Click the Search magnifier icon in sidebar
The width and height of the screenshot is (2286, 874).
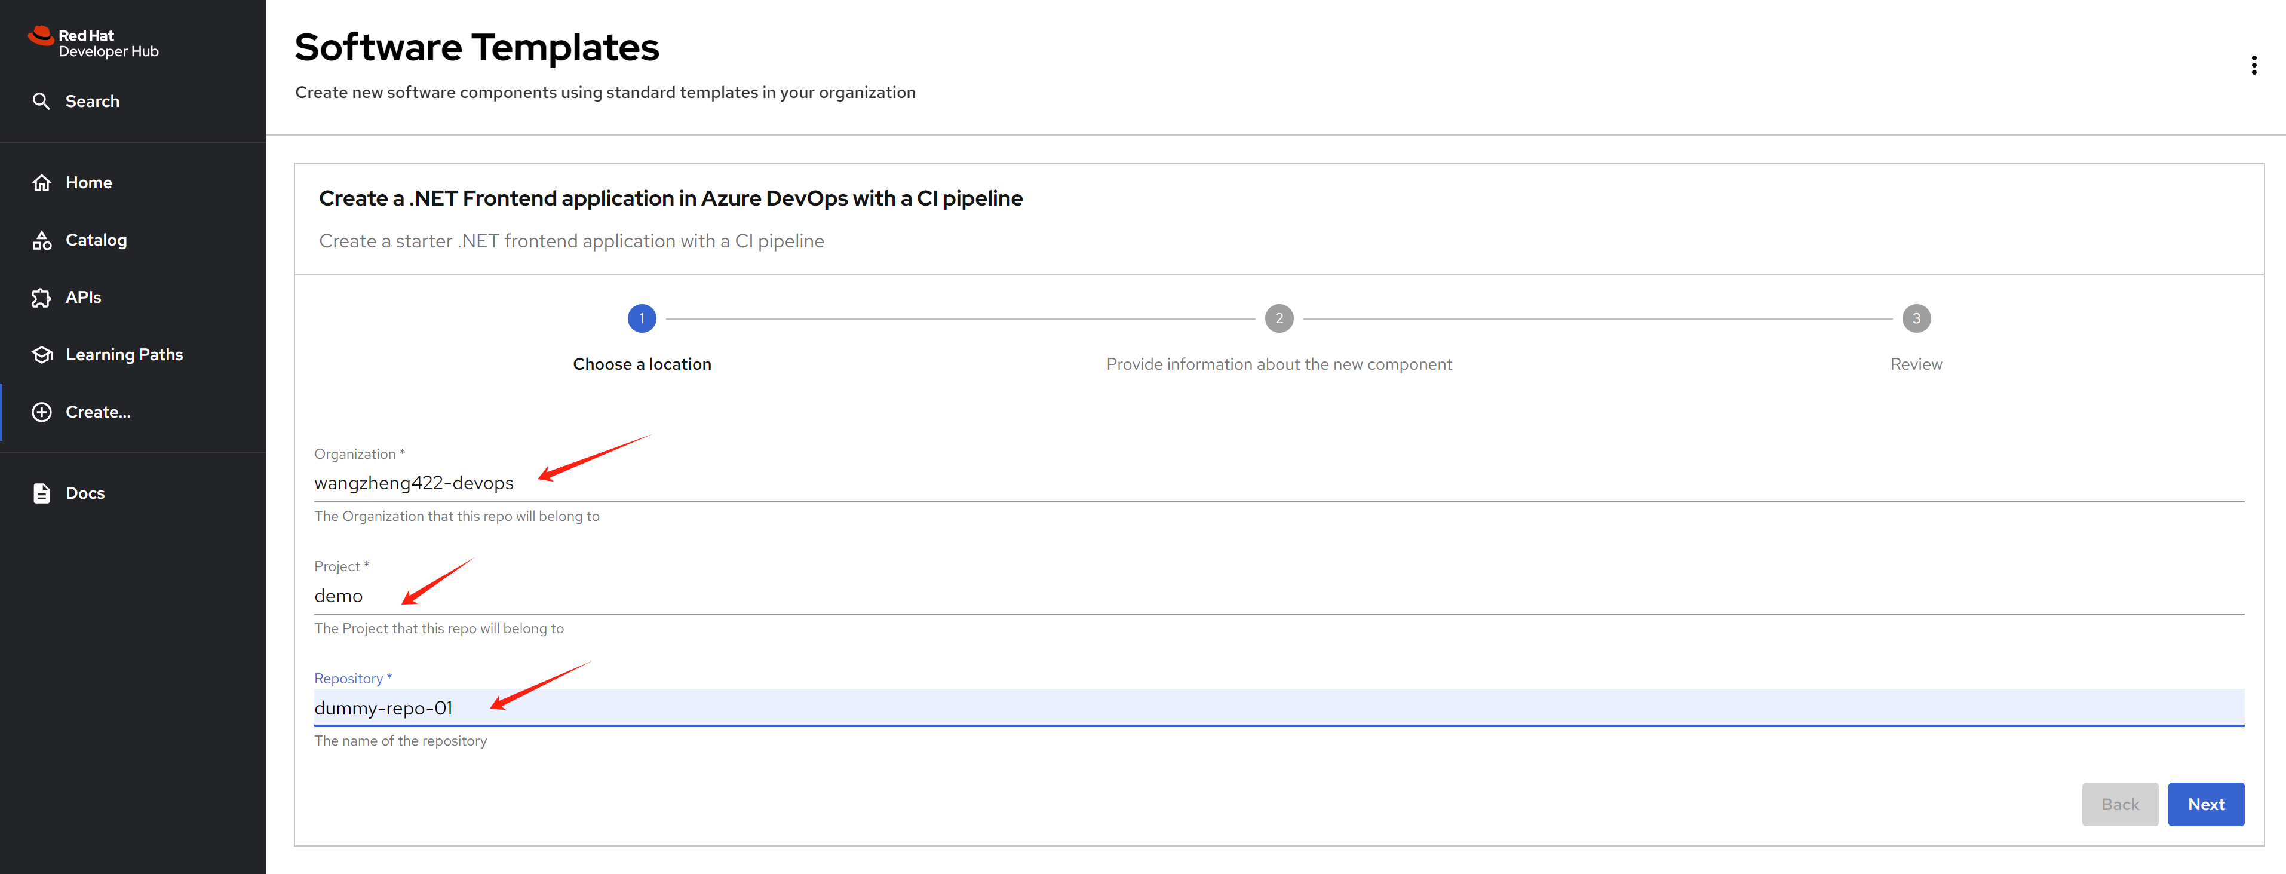pyautogui.click(x=41, y=101)
